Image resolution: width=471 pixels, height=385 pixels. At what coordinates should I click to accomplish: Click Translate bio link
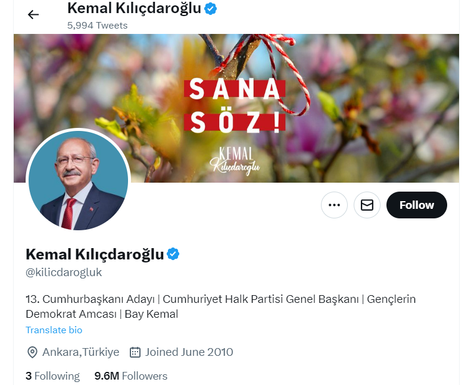[x=54, y=330]
